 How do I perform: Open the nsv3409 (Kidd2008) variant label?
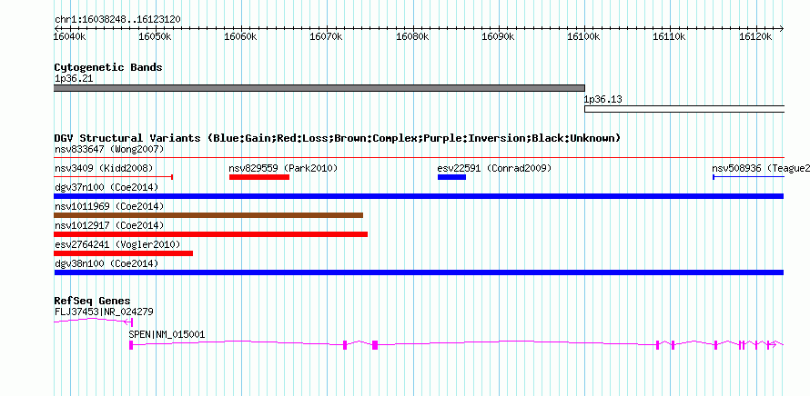point(104,169)
